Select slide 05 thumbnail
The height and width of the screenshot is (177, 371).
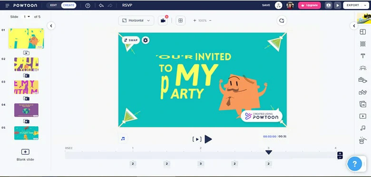[x=26, y=133]
